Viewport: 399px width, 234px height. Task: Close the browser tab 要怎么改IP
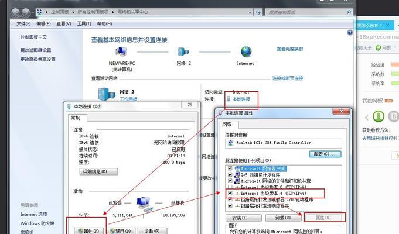point(387,25)
